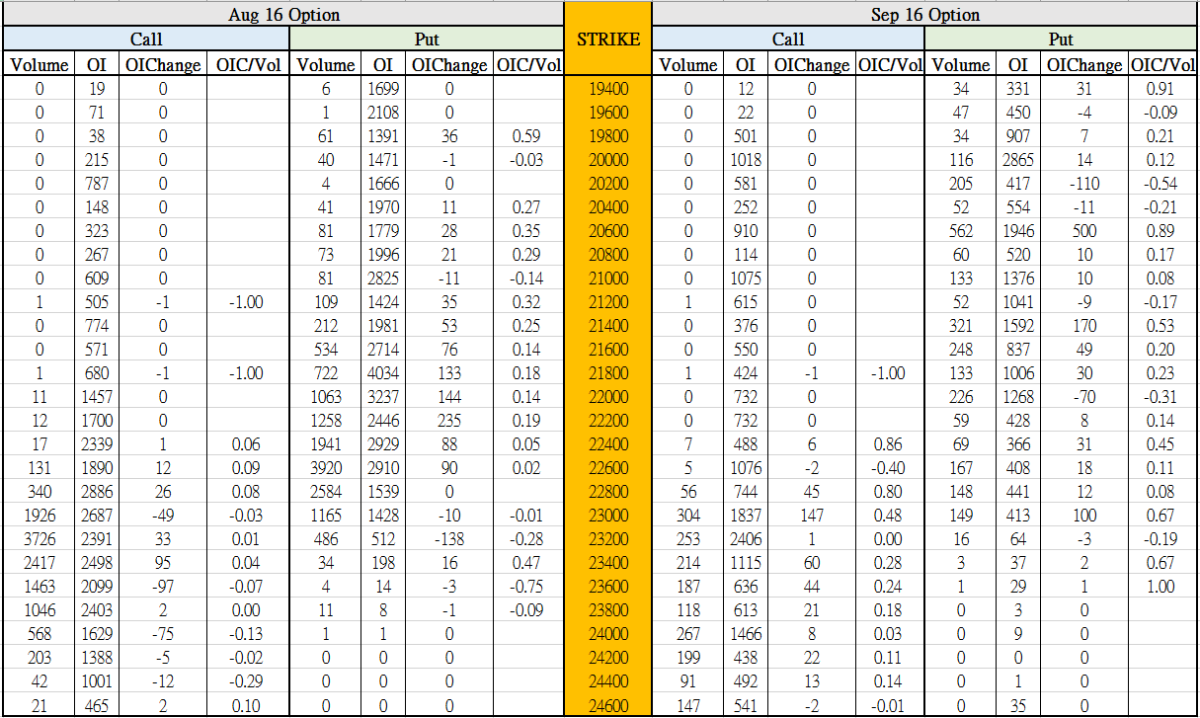Click the Call header under Sep 16 Option

coord(787,40)
